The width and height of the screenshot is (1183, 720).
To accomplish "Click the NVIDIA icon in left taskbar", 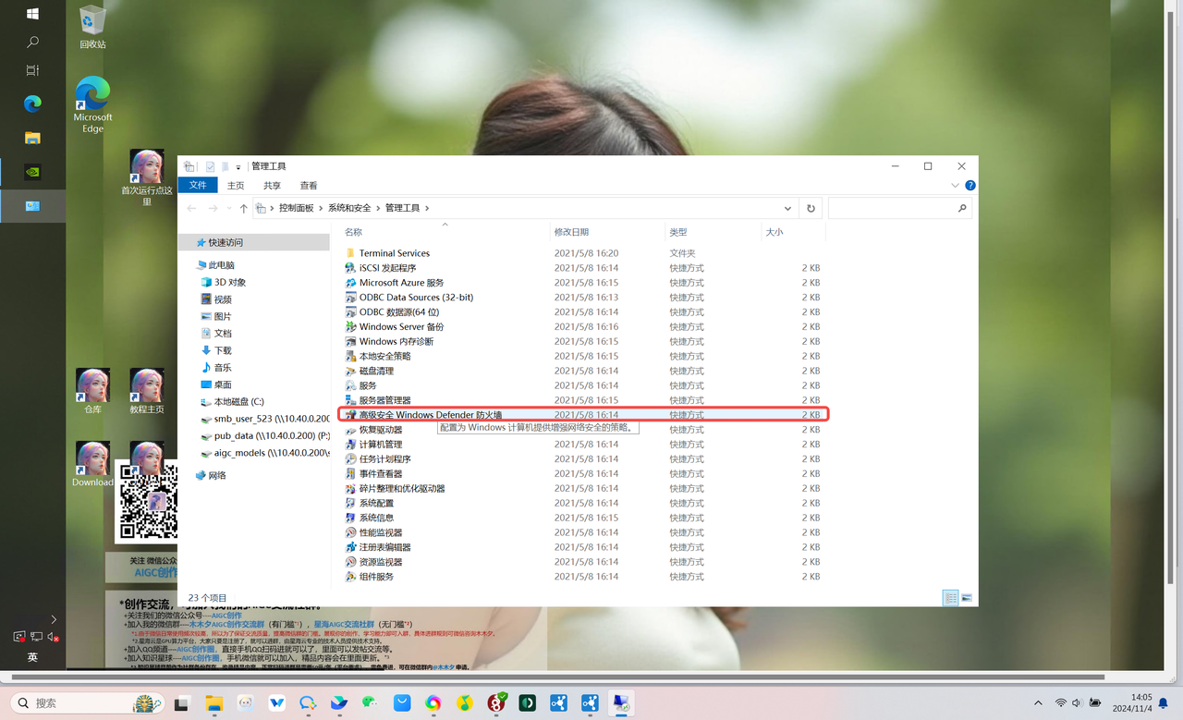I will click(x=32, y=172).
